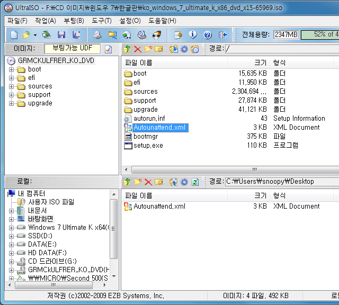The width and height of the screenshot is (339, 305).
Task: Click the convert image disc icon
Action: click(x=127, y=34)
